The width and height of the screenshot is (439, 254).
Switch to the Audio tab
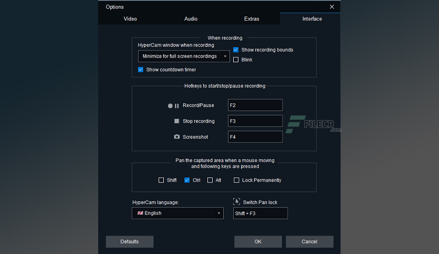coord(191,19)
